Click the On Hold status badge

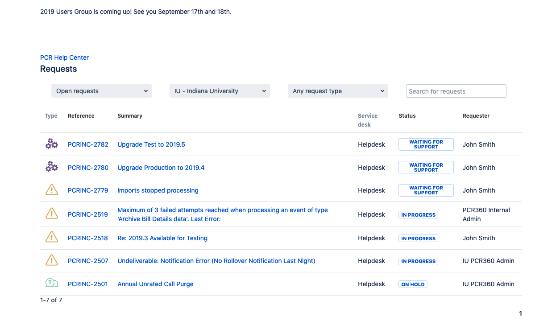point(413,284)
